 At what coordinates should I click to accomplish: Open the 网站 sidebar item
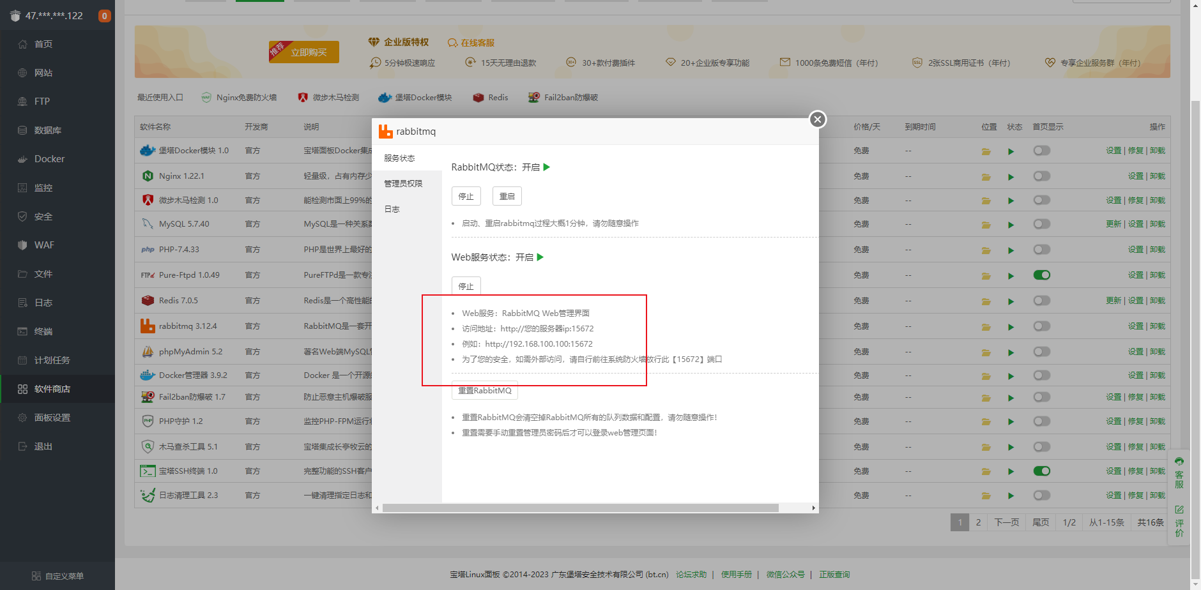pyautogui.click(x=43, y=73)
